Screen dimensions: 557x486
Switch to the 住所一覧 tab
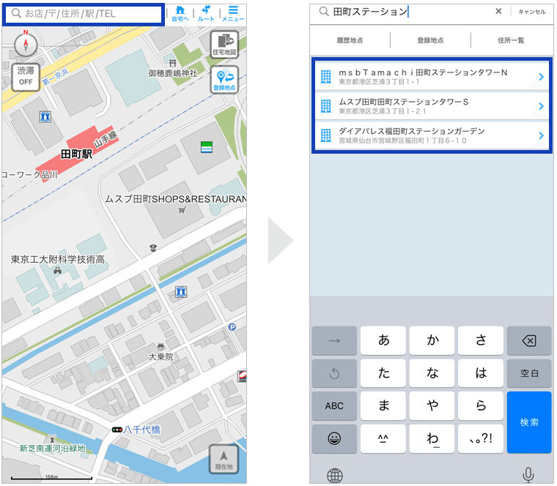511,40
